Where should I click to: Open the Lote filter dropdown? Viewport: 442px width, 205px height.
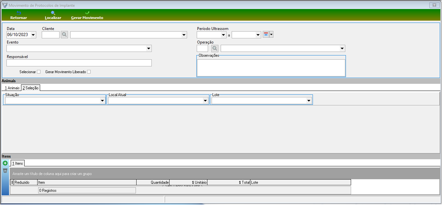tap(308, 101)
